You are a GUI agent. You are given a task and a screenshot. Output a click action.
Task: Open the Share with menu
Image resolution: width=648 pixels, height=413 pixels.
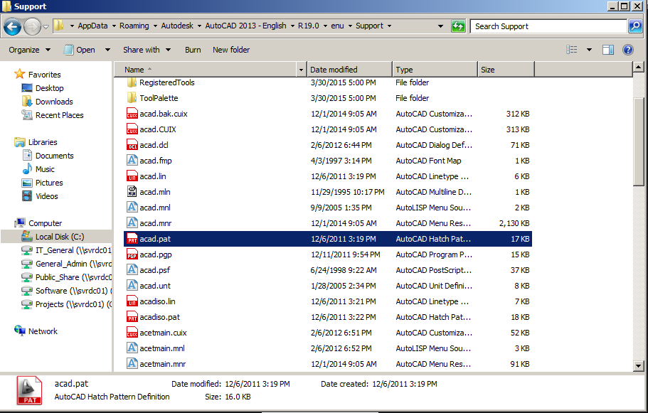[147, 50]
